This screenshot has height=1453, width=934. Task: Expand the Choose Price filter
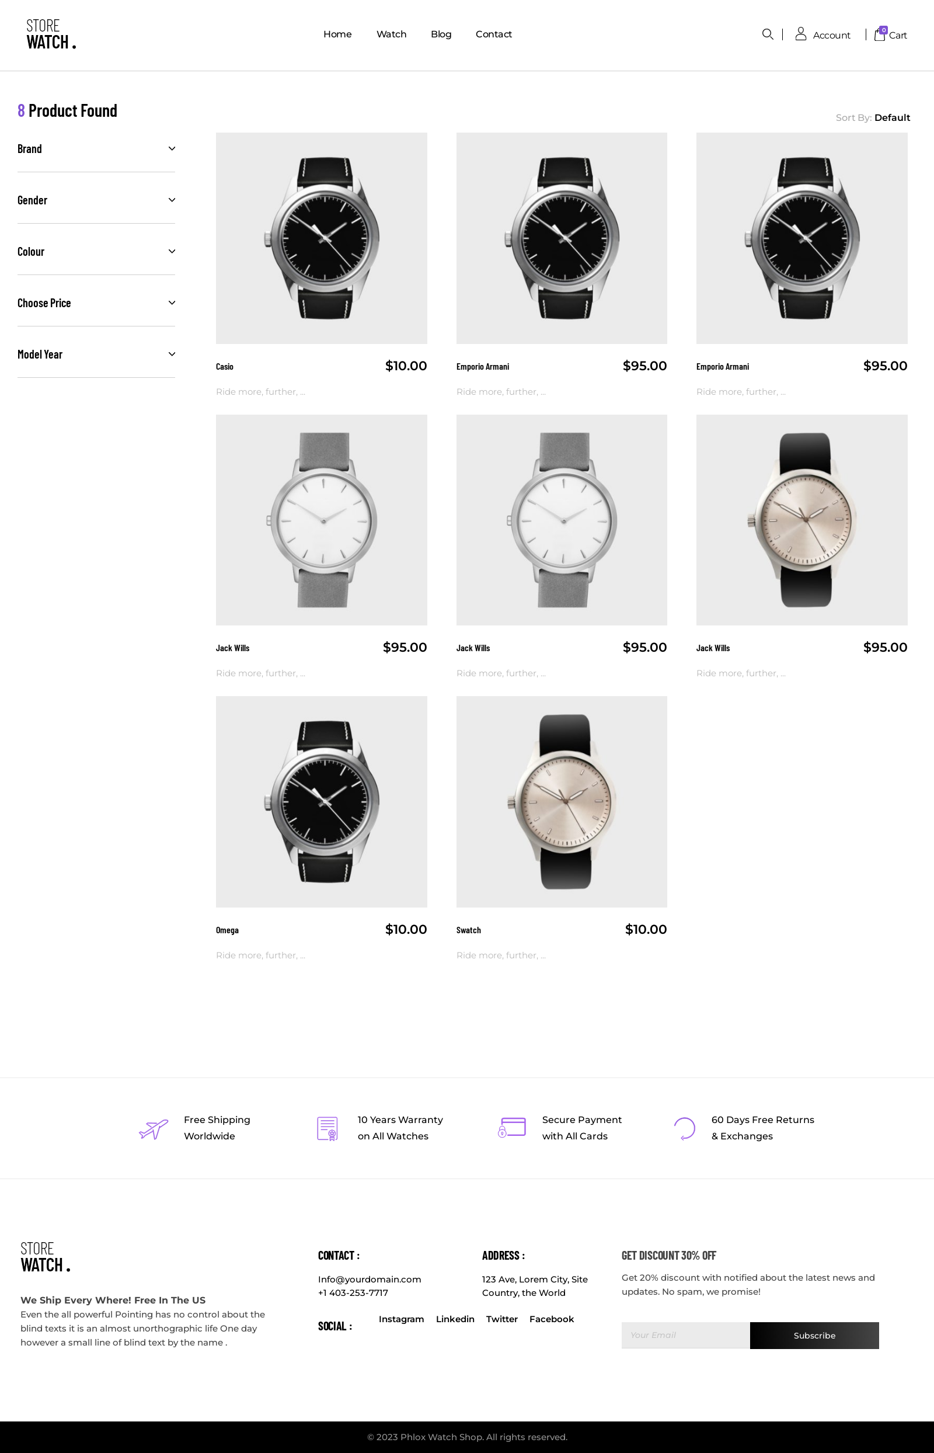96,303
